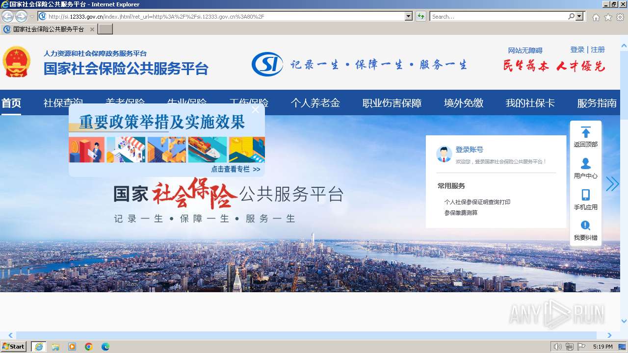Click the vertical scrollbar up arrow
Screen dimensions: 628x353
coord(624,46)
